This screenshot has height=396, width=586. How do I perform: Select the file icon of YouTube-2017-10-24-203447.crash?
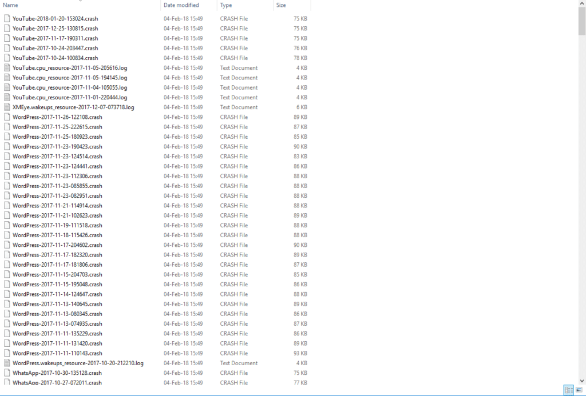pyautogui.click(x=7, y=48)
